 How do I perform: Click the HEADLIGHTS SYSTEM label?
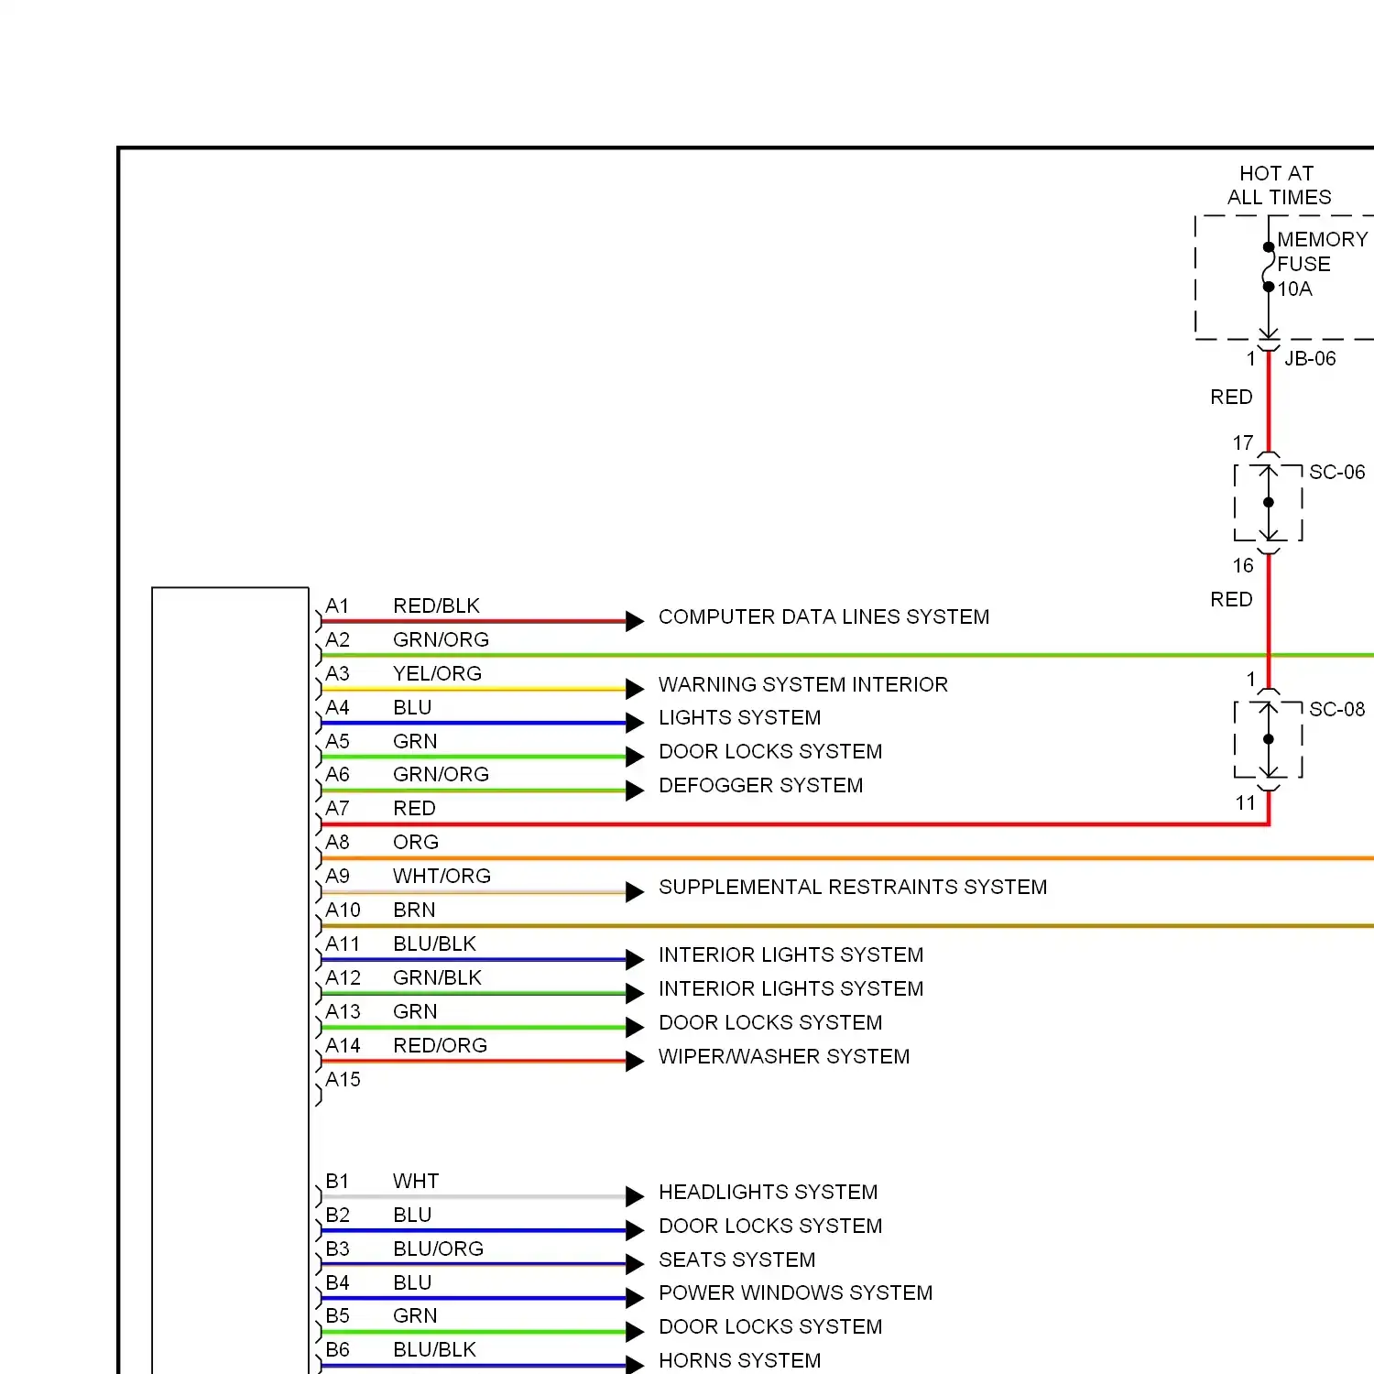point(768,1192)
